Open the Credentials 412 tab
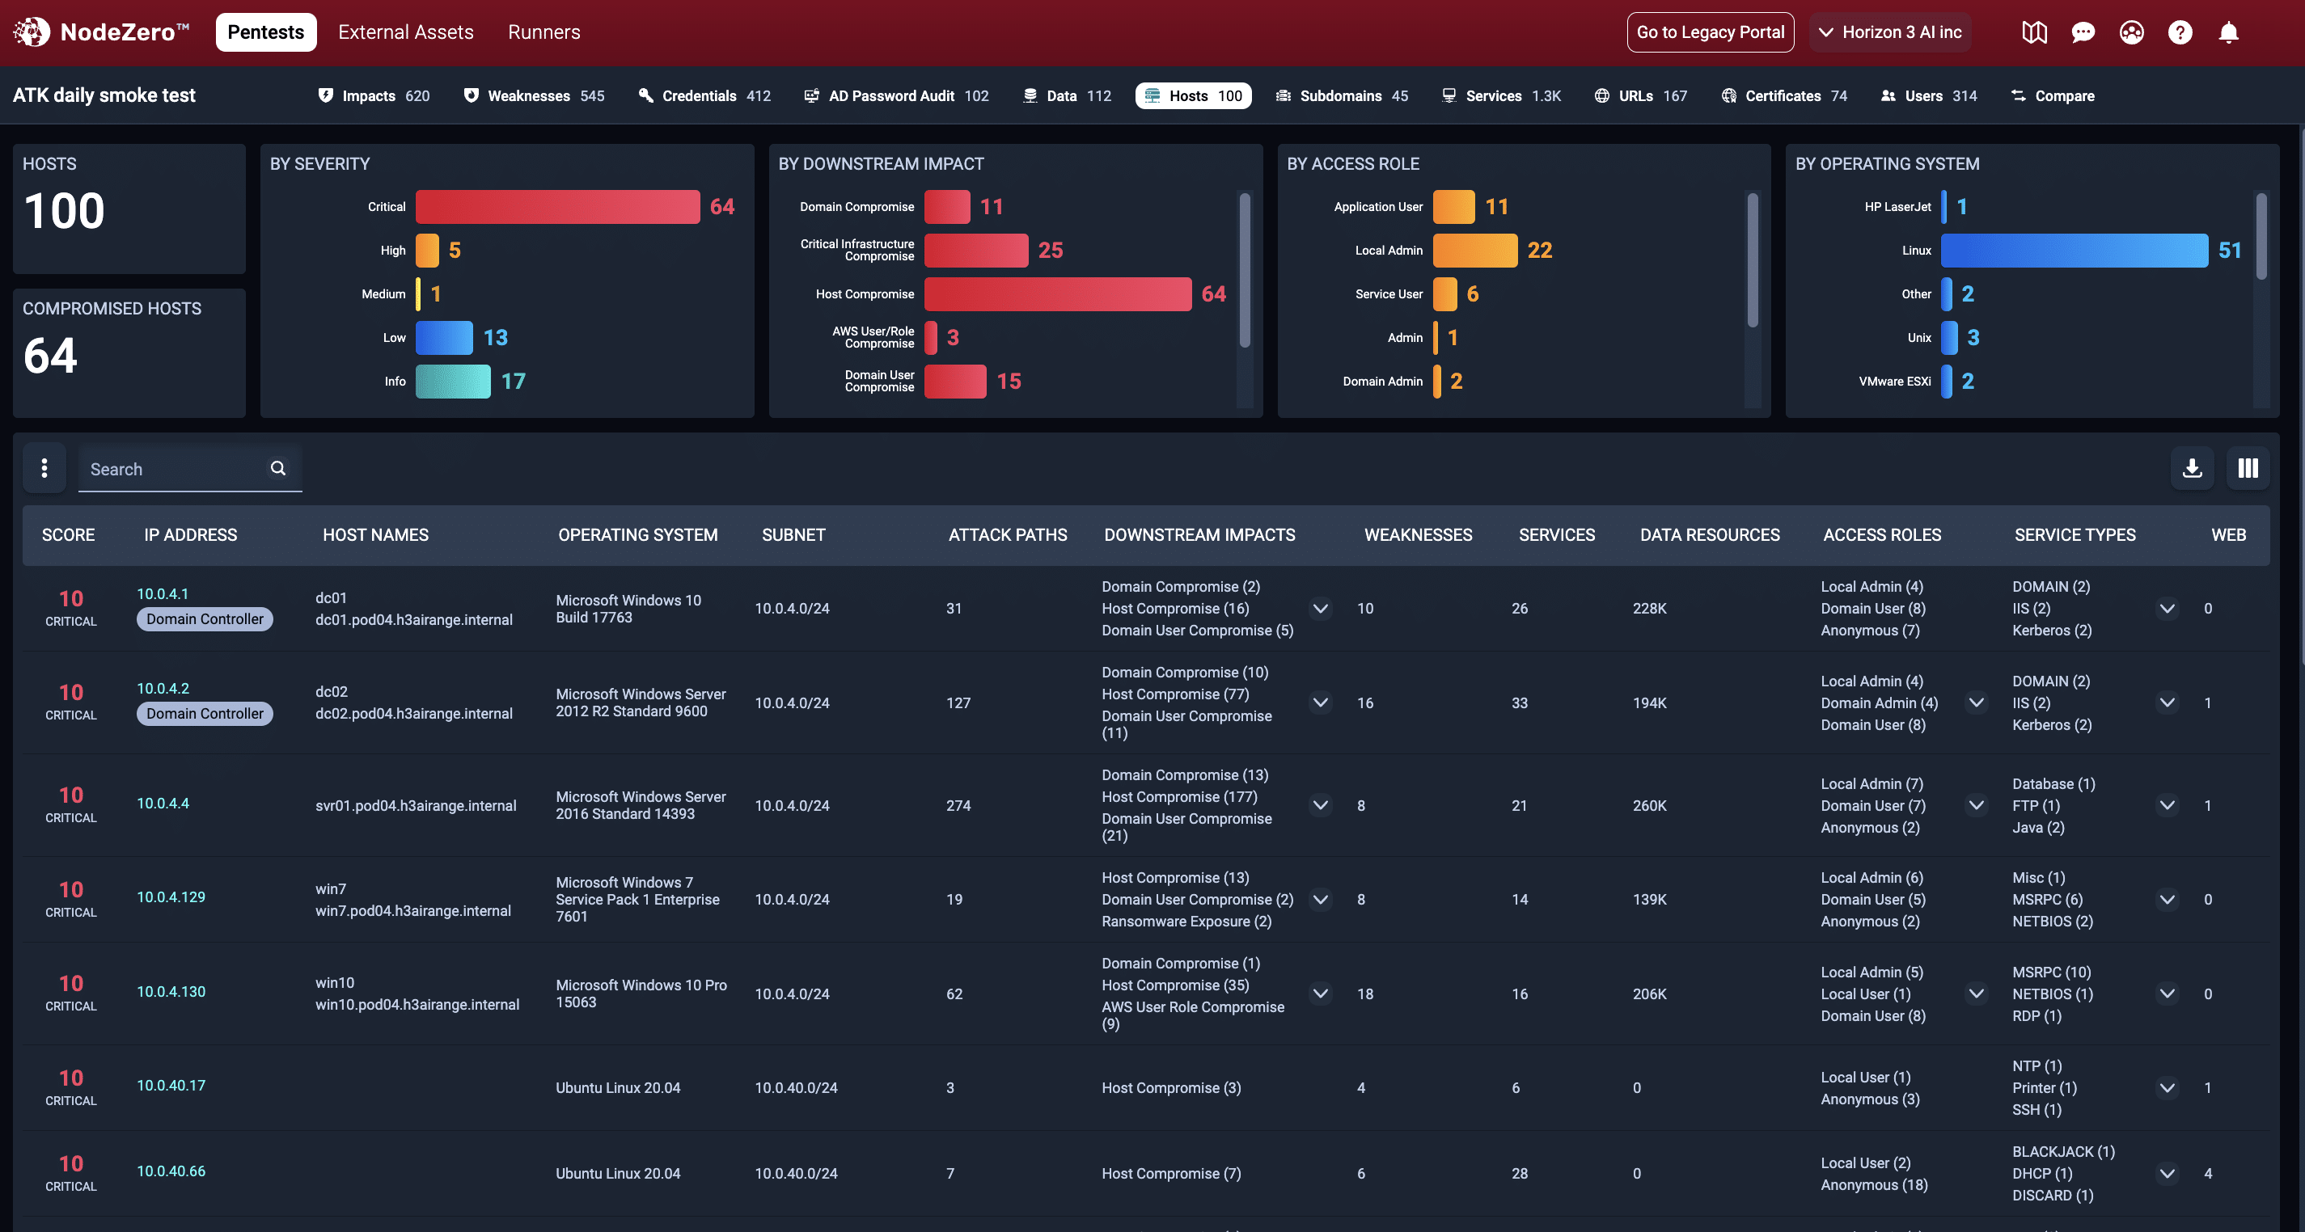The height and width of the screenshot is (1232, 2305). [704, 95]
